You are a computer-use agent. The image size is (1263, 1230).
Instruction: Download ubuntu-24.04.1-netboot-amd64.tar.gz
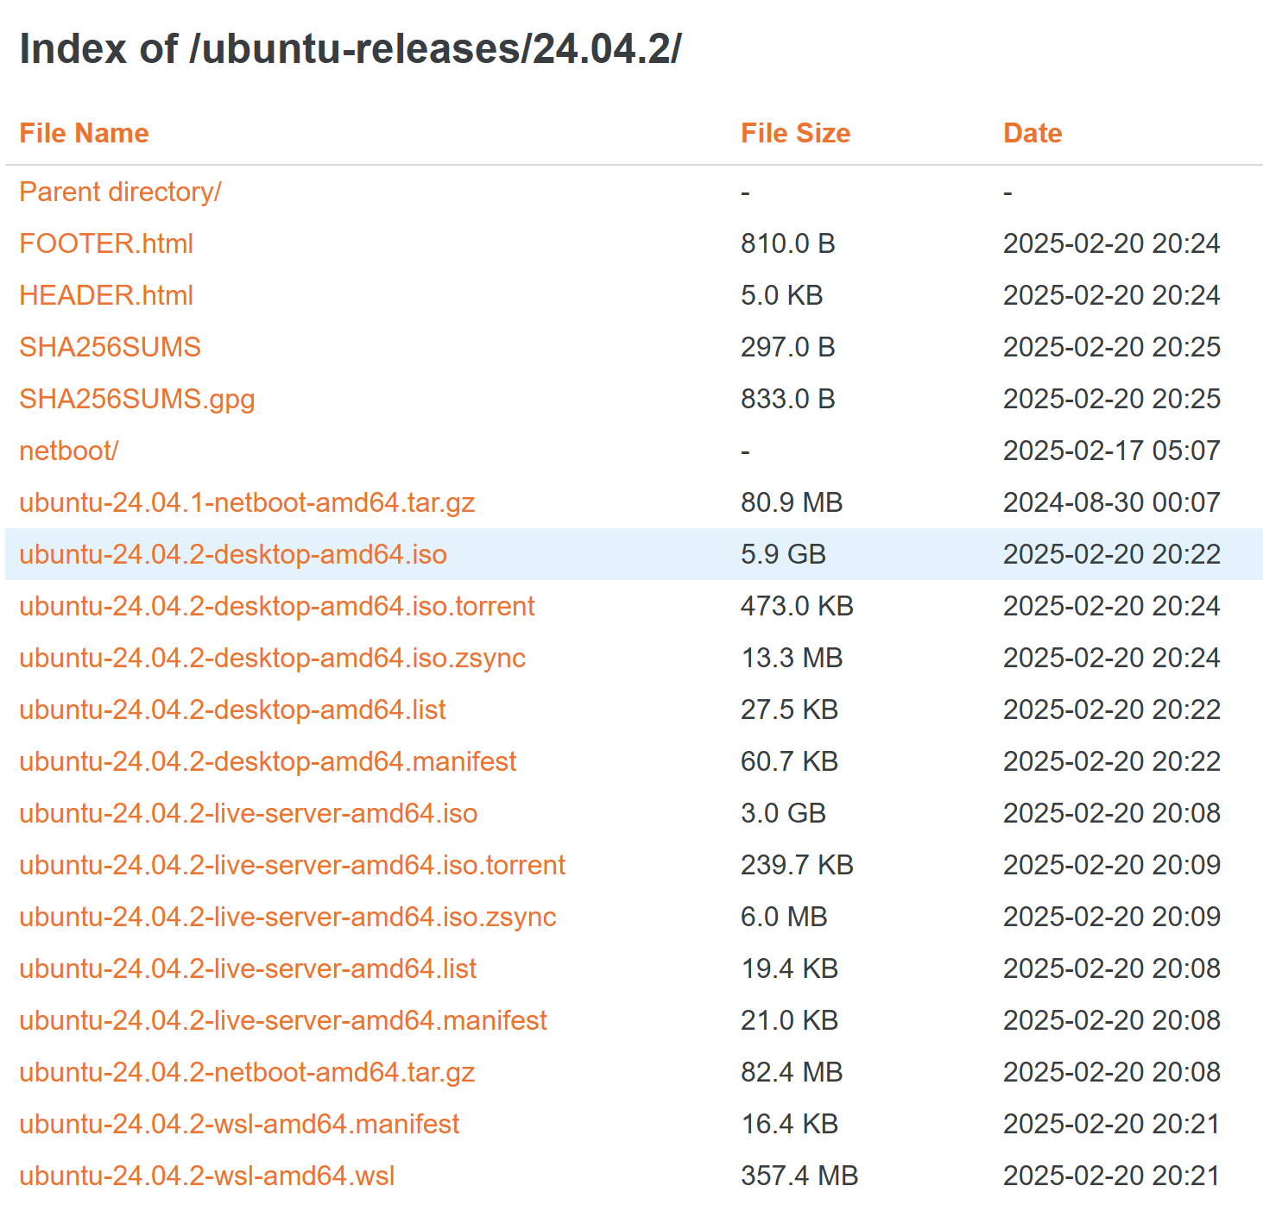(246, 502)
